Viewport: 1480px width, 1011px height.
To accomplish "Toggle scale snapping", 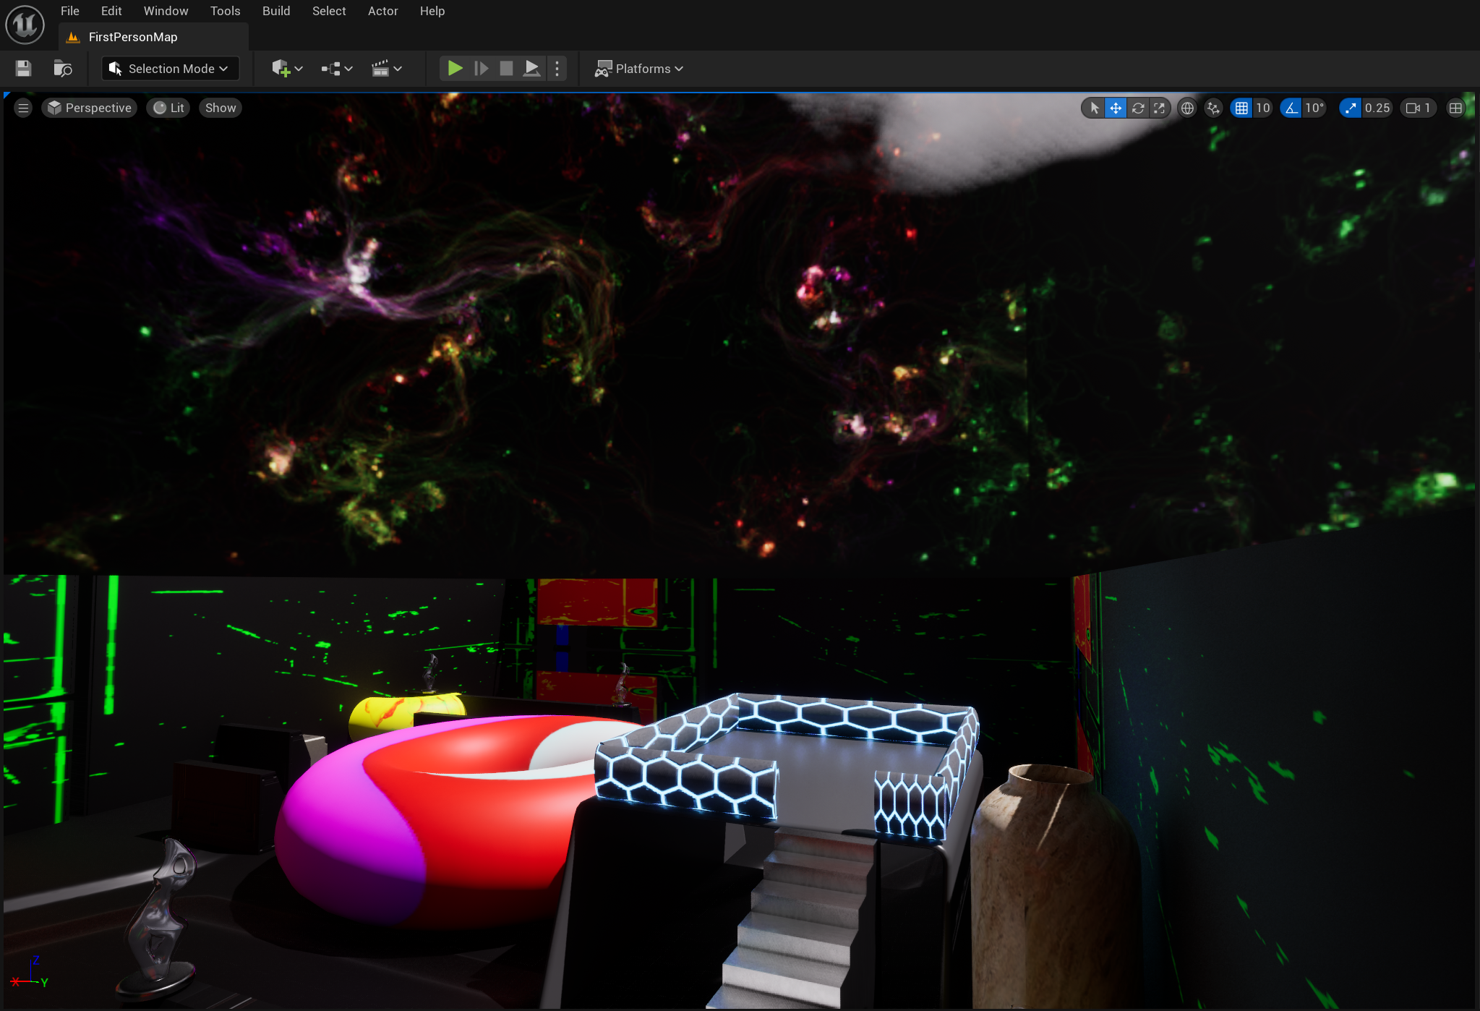I will (1350, 108).
